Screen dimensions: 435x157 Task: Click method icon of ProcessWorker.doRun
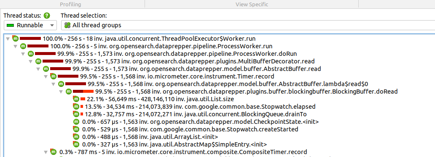[x=30, y=54]
